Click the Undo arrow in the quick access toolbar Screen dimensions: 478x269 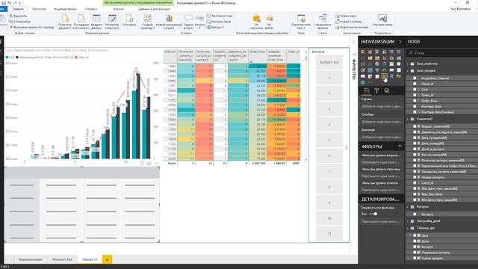[10, 3]
